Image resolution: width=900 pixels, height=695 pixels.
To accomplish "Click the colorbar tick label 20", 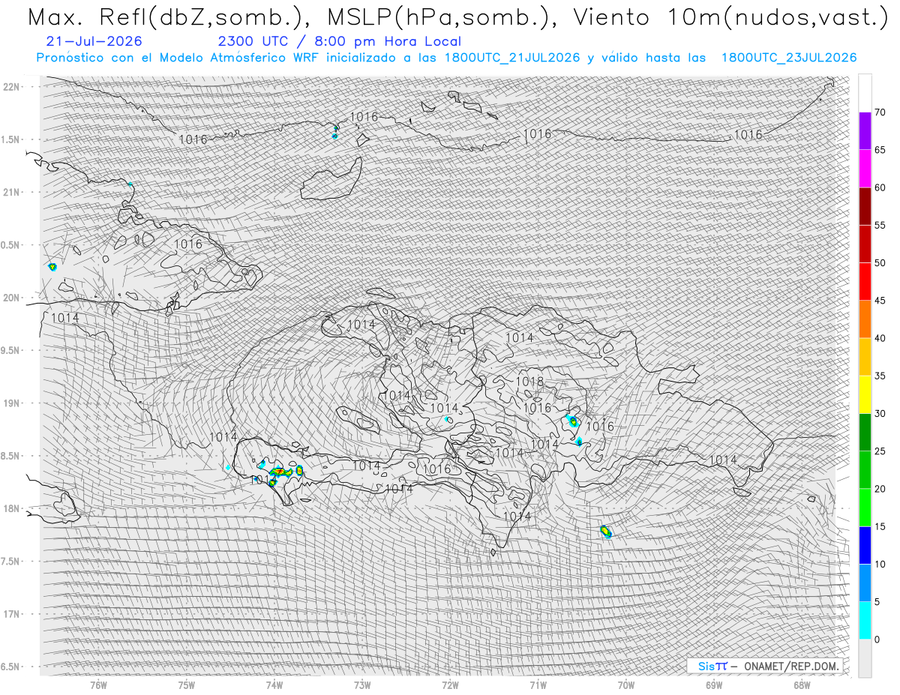I will pos(880,489).
